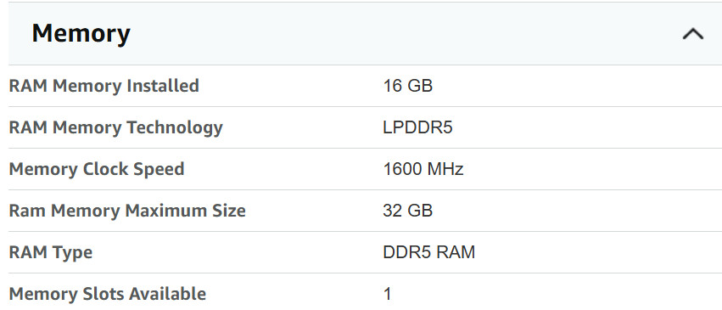Click the LPDDR5 technology value
The image size is (722, 310).
coord(417,127)
